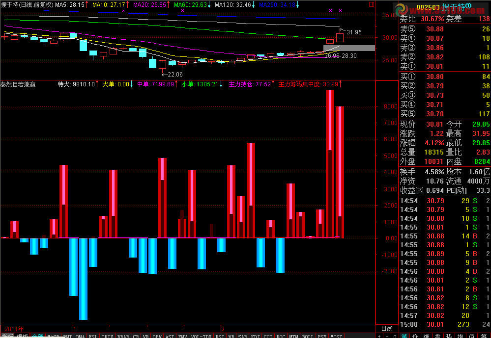491x338 pixels.
Task: Activate the 全部 indicator category tab
Action: (37, 336)
